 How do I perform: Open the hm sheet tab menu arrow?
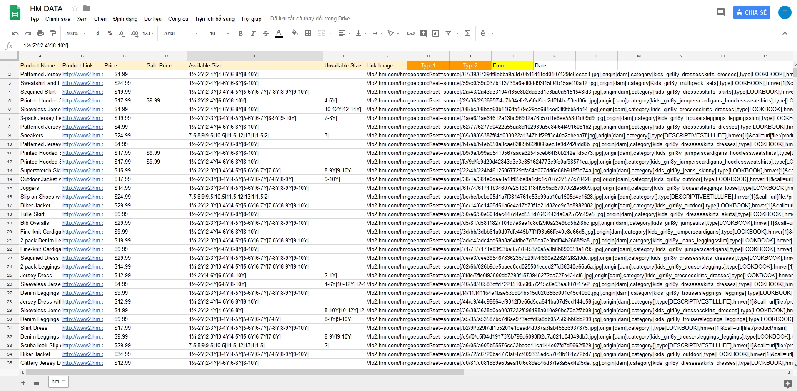[64, 381]
